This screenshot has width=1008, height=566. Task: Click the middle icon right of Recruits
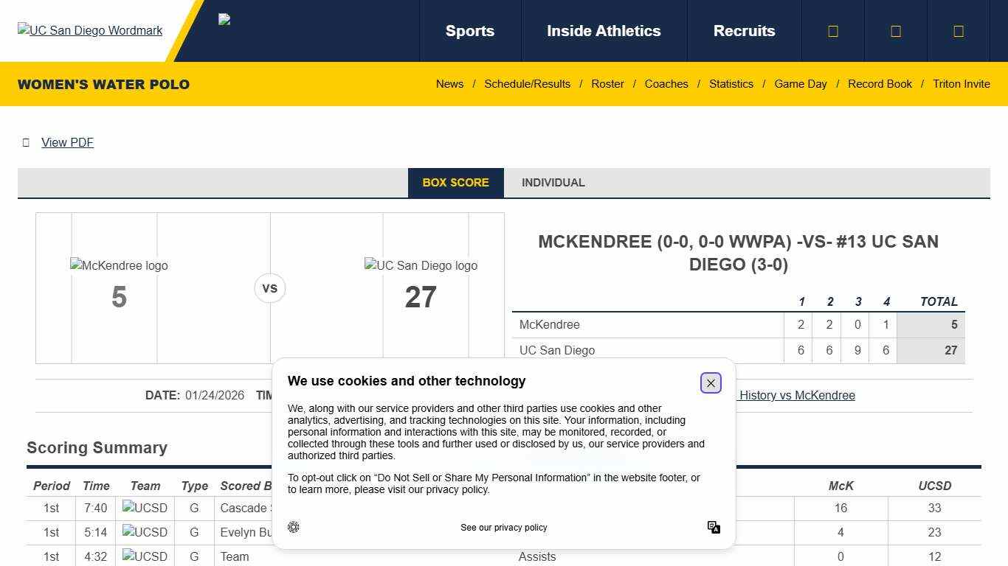click(x=895, y=31)
